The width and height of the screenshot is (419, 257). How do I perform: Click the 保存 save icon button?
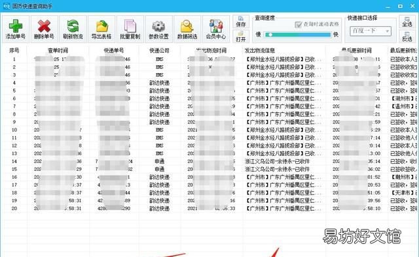click(x=241, y=22)
